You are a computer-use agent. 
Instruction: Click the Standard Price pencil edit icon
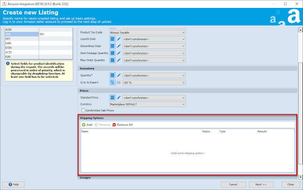pos(119,98)
